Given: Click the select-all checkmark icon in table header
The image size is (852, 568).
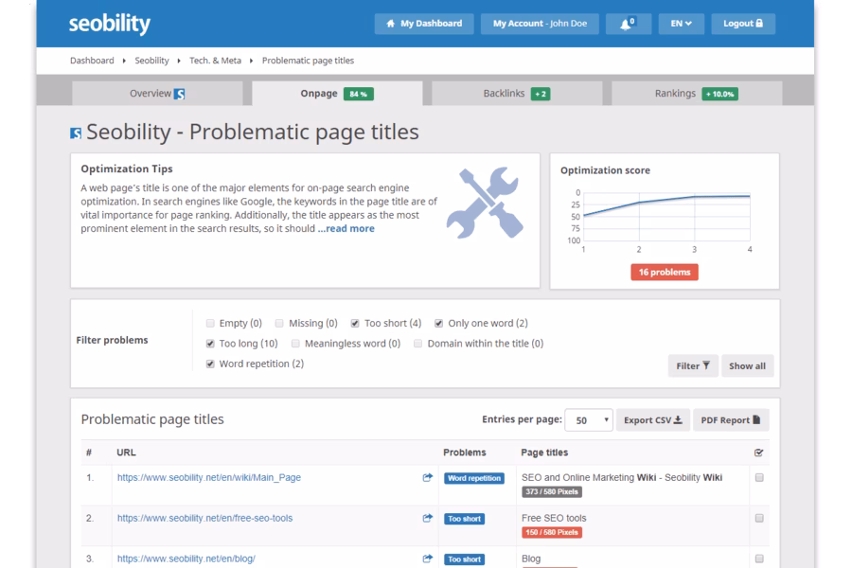Looking at the screenshot, I should (758, 453).
